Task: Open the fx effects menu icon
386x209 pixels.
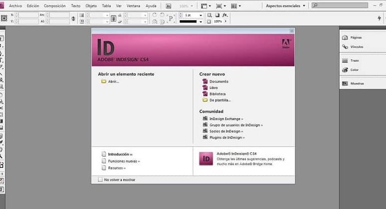Action: pyautogui.click(x=225, y=15)
